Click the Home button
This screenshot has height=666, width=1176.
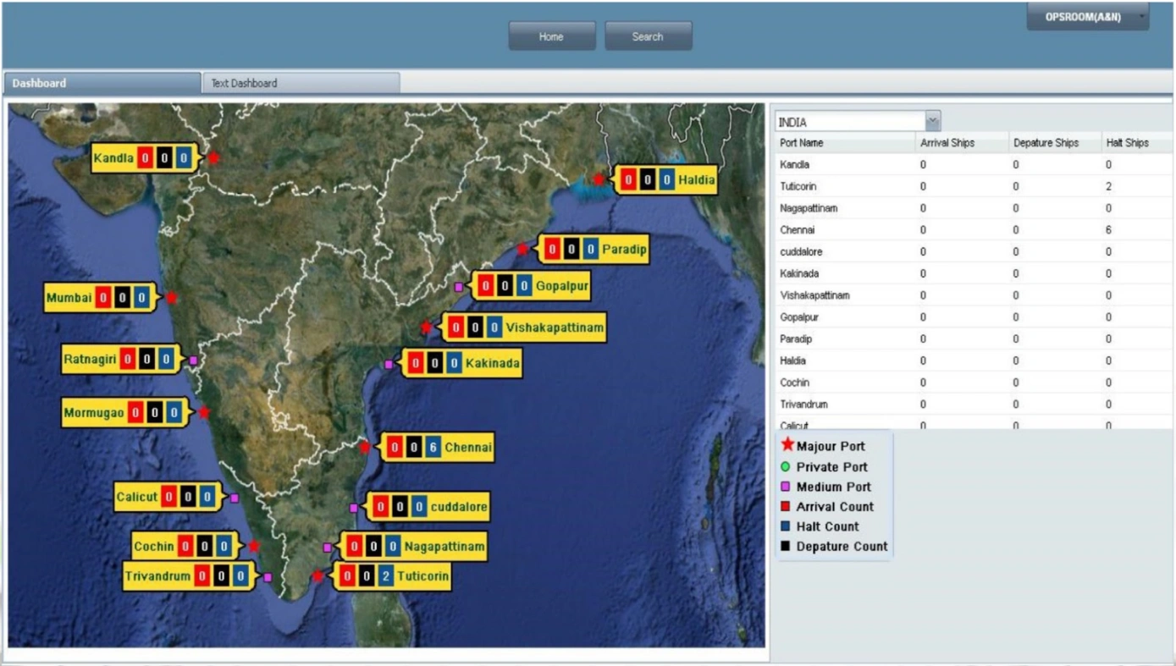point(551,36)
